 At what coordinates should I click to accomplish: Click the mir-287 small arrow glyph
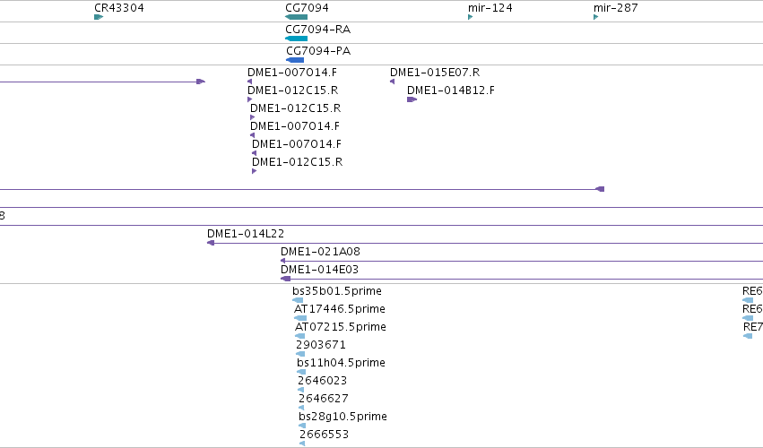(595, 17)
